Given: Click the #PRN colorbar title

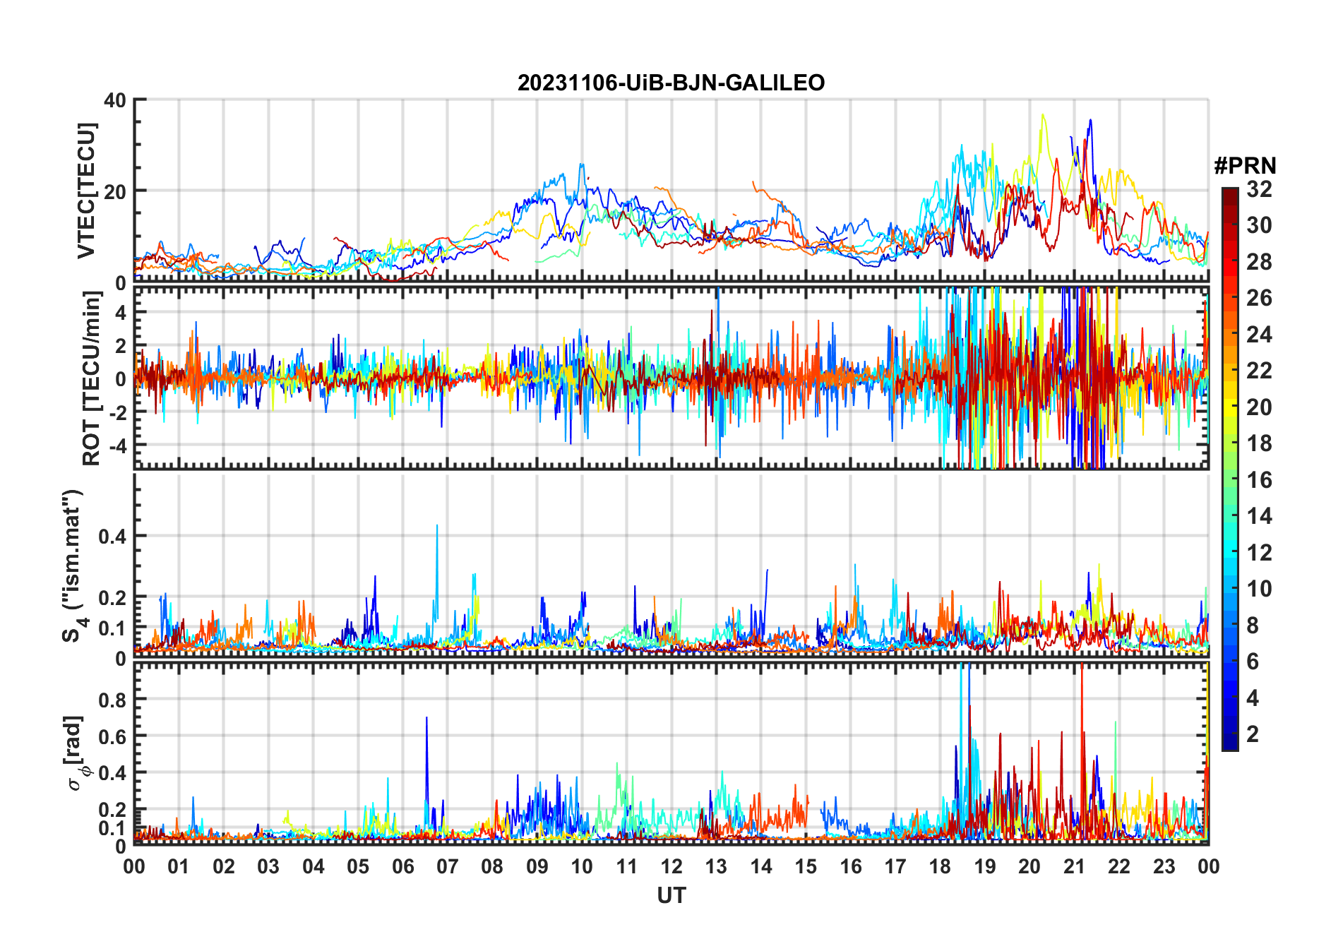Looking at the screenshot, I should (1245, 166).
